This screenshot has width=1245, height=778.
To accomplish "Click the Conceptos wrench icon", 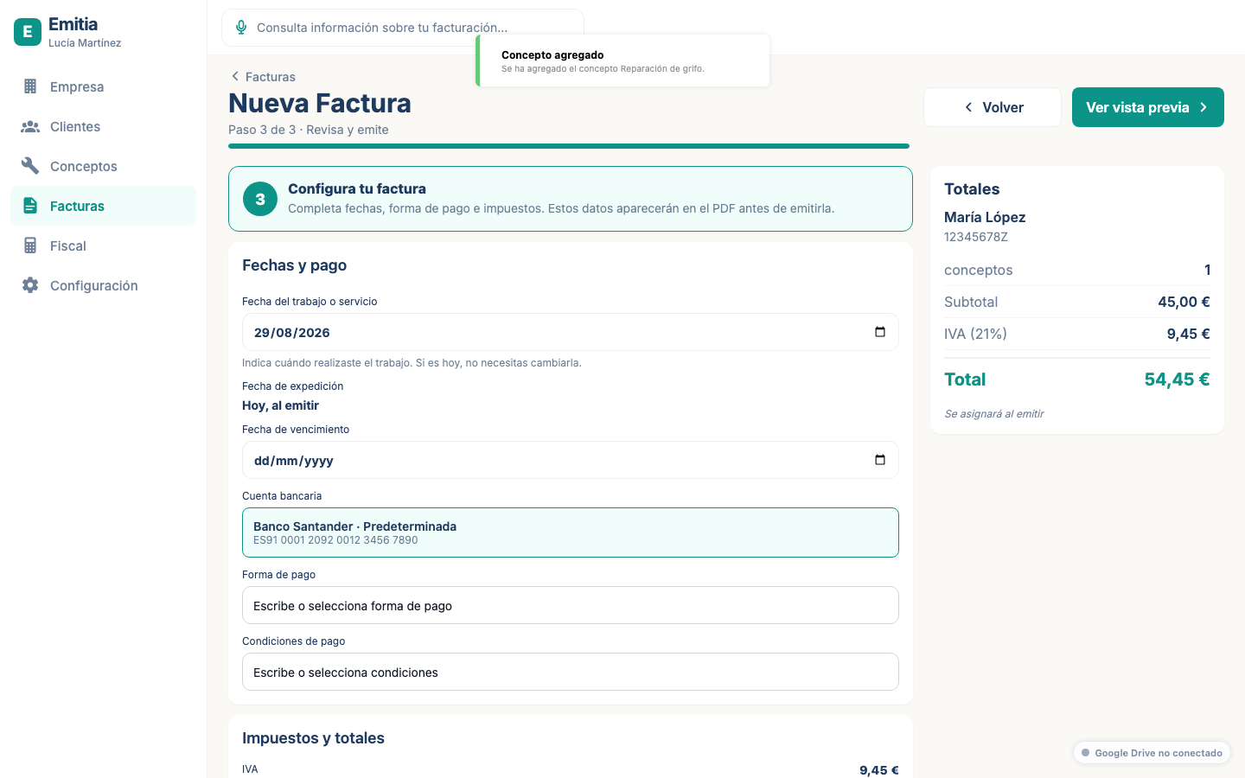I will pyautogui.click(x=30, y=166).
